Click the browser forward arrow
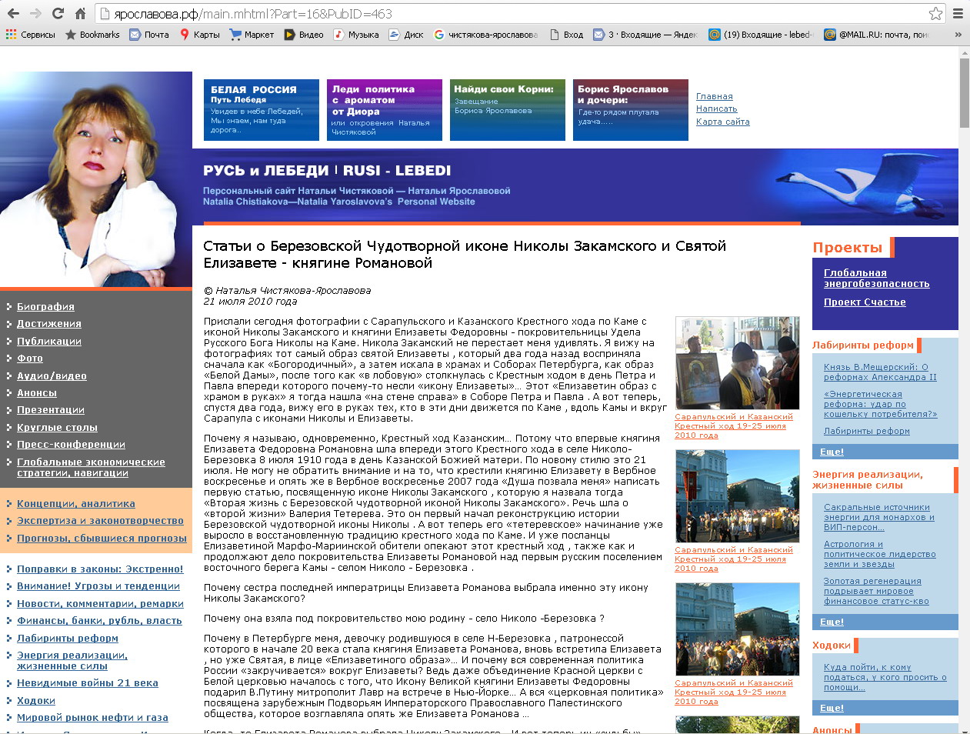This screenshot has height=734, width=970. 35,13
